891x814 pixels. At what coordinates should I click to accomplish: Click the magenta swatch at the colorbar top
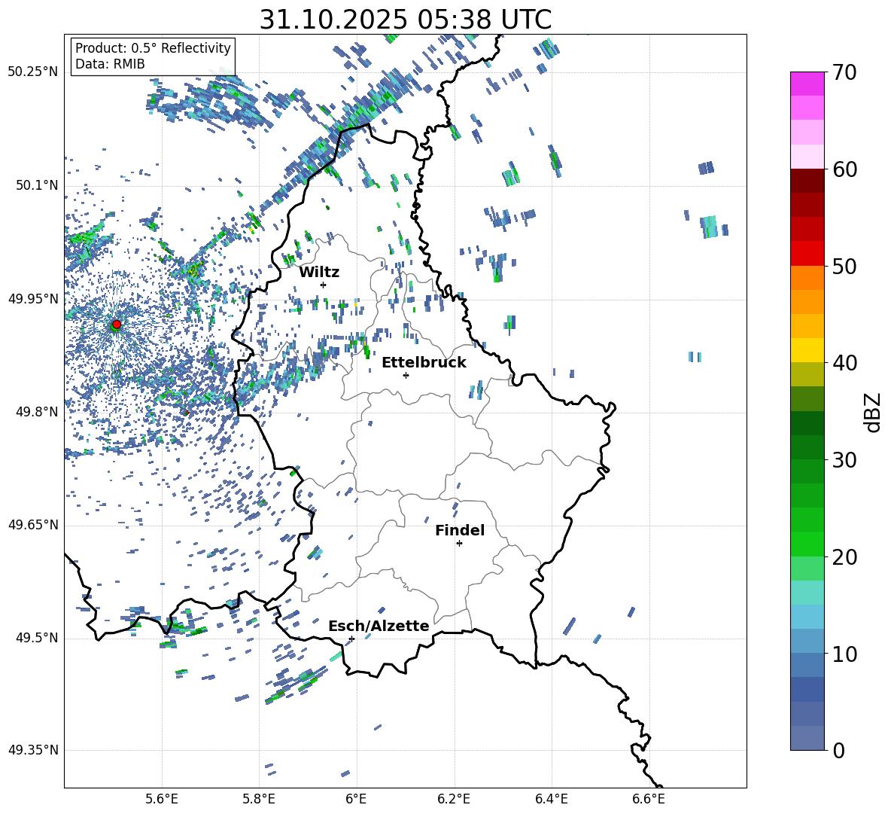[x=807, y=84]
